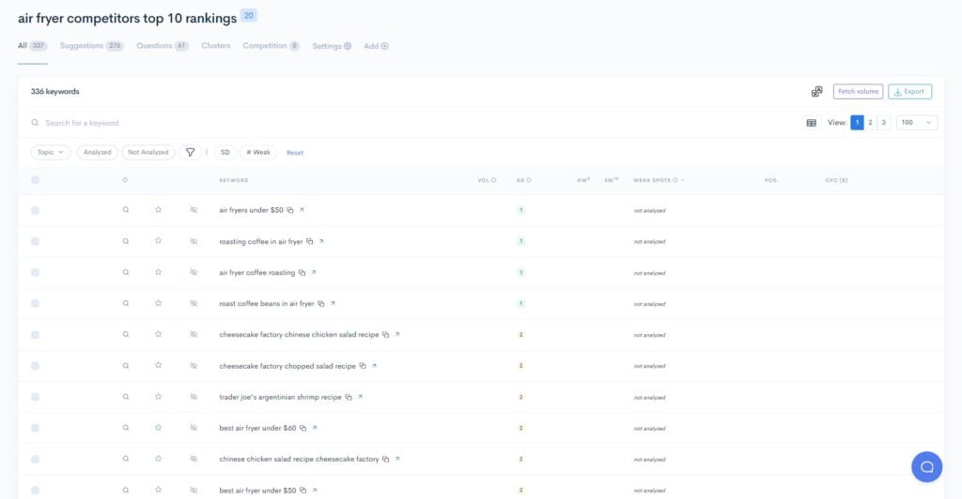Click the Reset filters link

pos(295,153)
